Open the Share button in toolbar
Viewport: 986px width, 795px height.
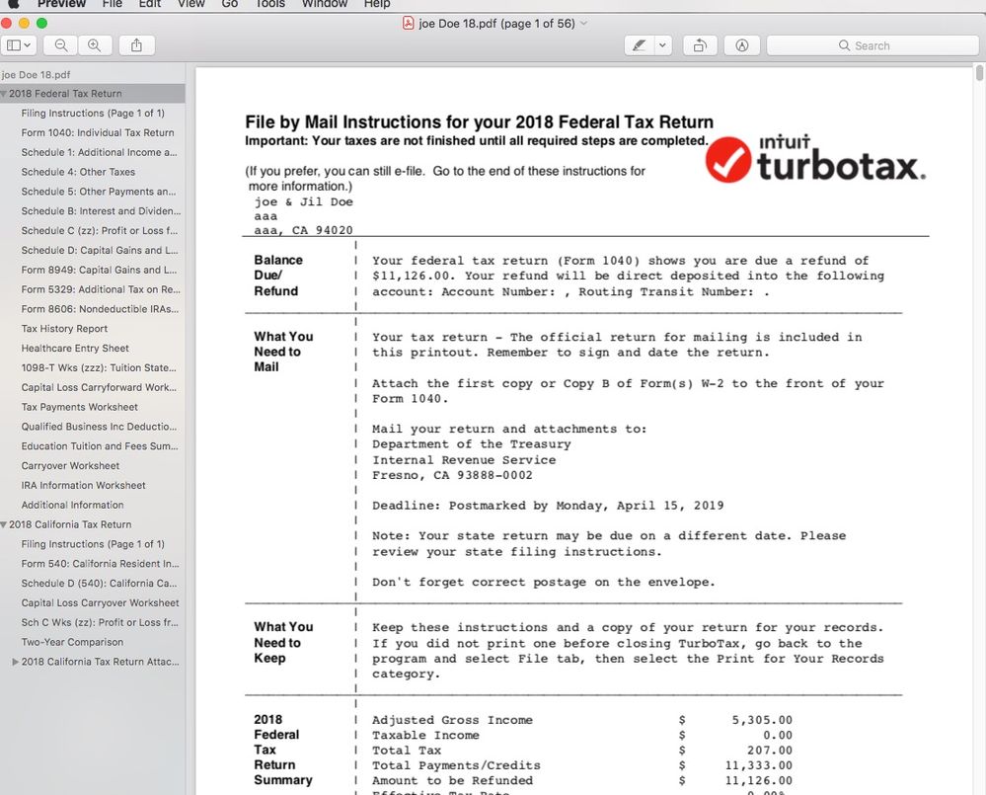tap(136, 45)
